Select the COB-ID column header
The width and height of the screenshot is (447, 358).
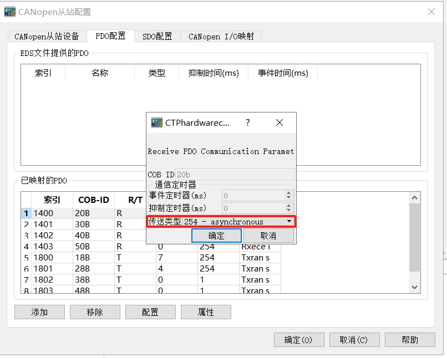[94, 200]
